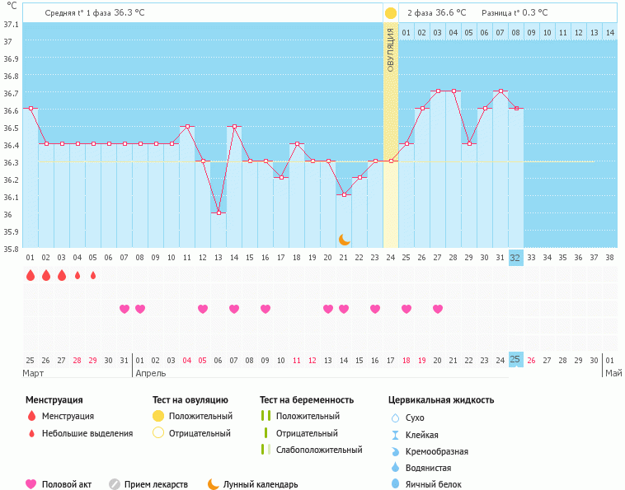This screenshot has width=625, height=490.
Task: Click the '2 фаза 36.6 °C' header text
Action: point(436,13)
